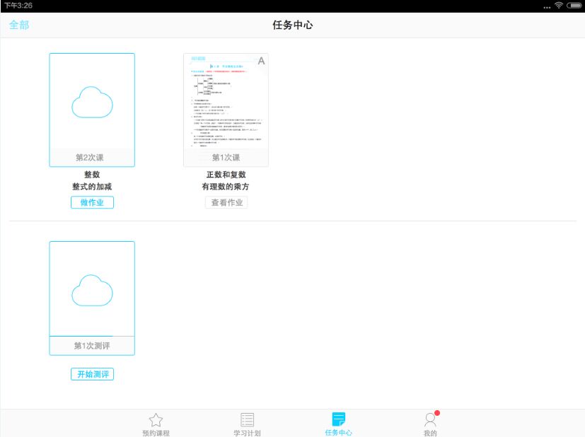Tap the 全部 filter link

point(19,25)
